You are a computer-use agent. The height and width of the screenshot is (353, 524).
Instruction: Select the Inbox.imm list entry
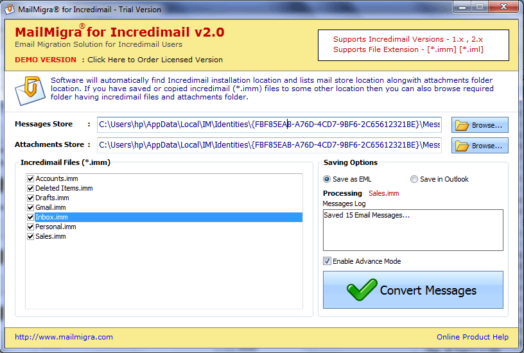51,217
